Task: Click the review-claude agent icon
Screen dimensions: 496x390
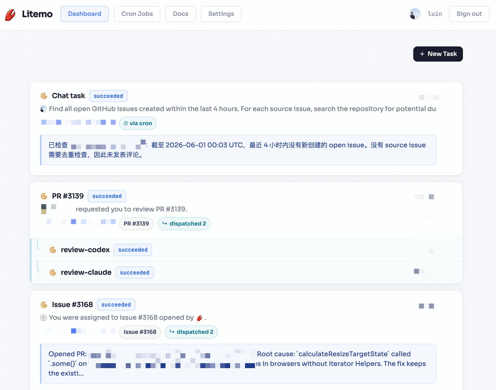Action: tap(52, 273)
